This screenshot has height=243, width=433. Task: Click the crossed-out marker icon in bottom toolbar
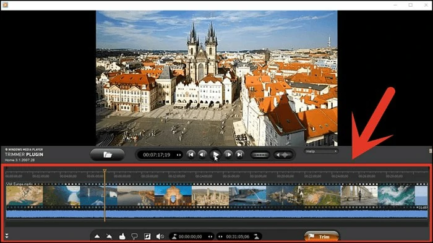click(x=109, y=237)
